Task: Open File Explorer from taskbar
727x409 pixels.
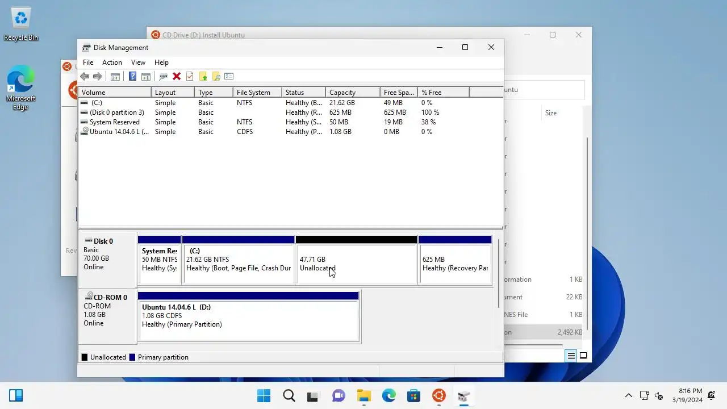Action: pos(363,395)
